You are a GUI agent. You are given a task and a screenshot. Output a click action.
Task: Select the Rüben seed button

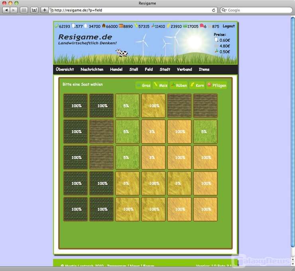click(179, 85)
